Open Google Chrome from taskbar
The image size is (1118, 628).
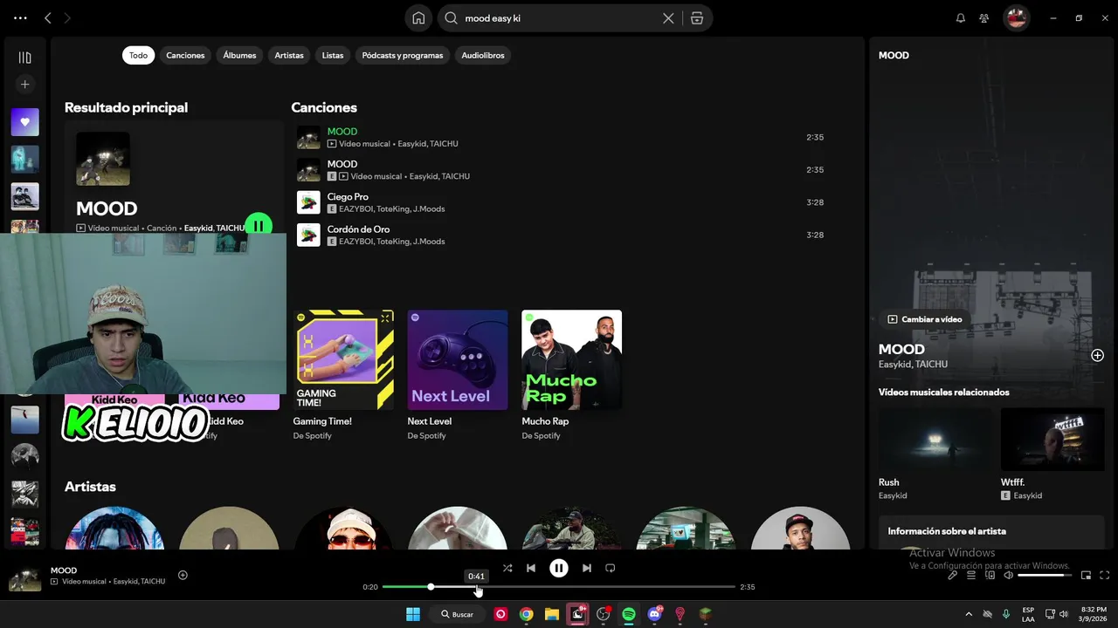tap(526, 614)
